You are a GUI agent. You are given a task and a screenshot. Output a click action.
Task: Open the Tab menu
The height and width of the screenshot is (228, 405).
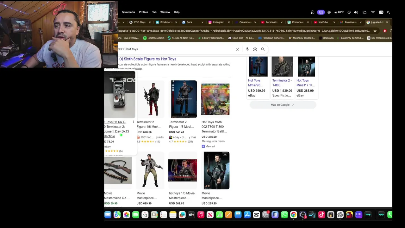click(154, 12)
